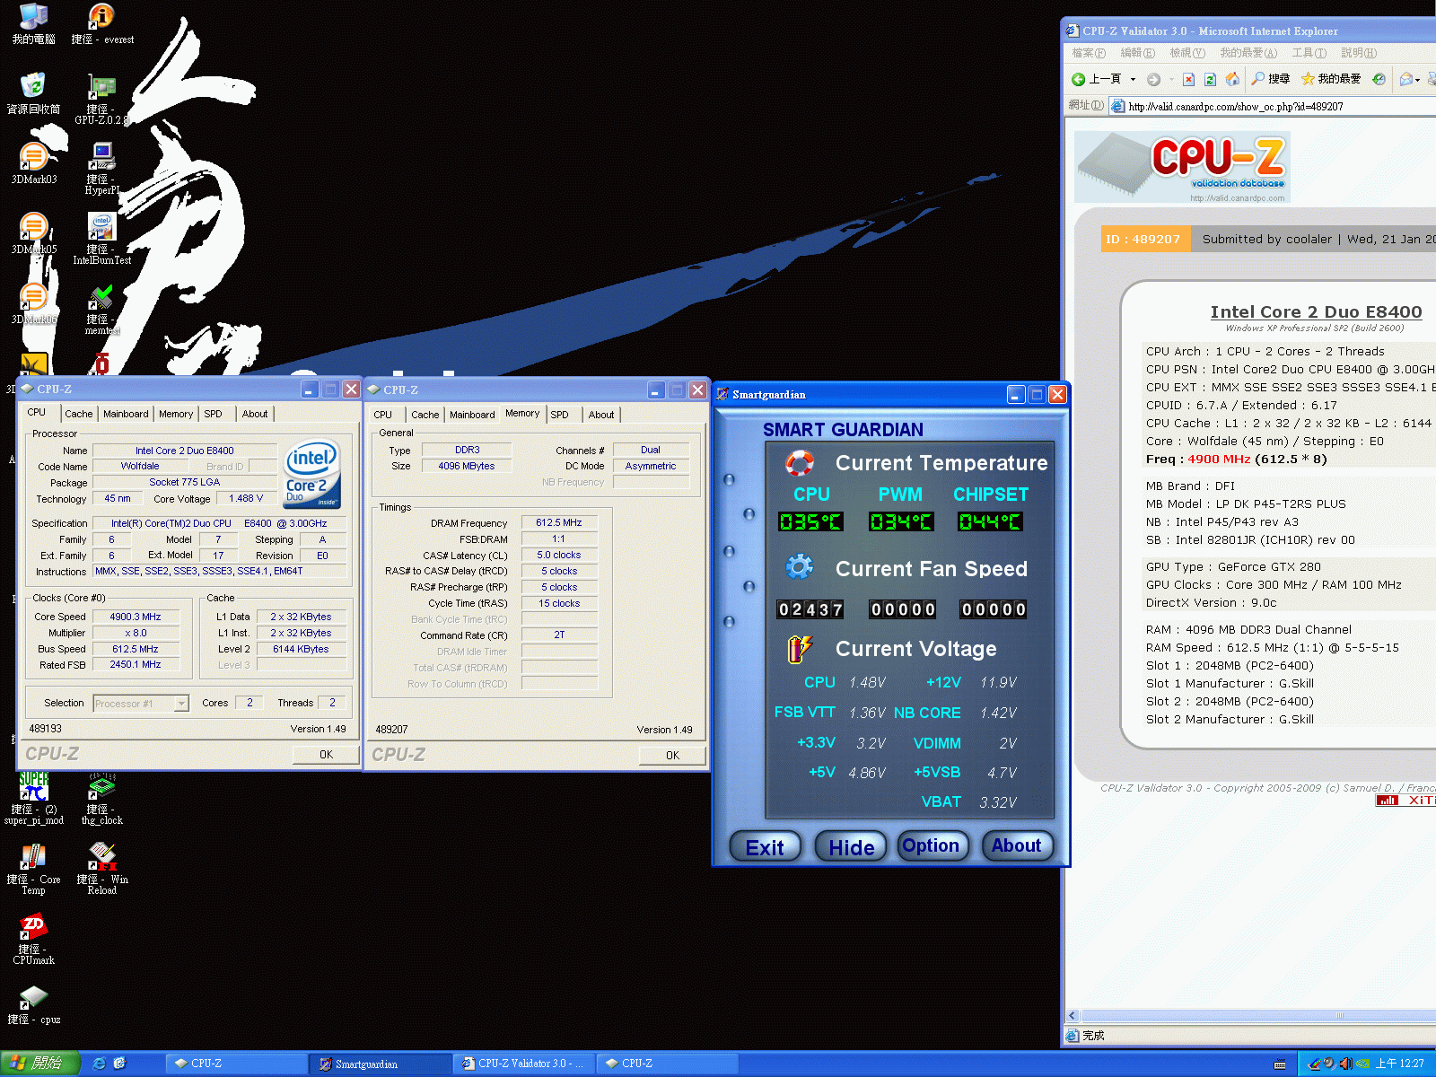Image resolution: width=1436 pixels, height=1077 pixels.
Task: Click the Mail icon in Internet Explorer toolbar
Action: 1406,79
